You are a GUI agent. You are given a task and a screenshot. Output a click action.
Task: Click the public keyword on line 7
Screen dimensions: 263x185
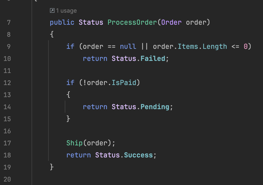tap(62, 22)
